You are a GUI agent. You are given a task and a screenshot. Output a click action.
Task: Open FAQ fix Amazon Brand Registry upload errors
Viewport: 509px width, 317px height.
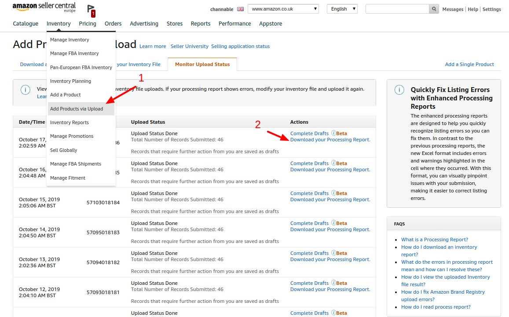(x=443, y=295)
